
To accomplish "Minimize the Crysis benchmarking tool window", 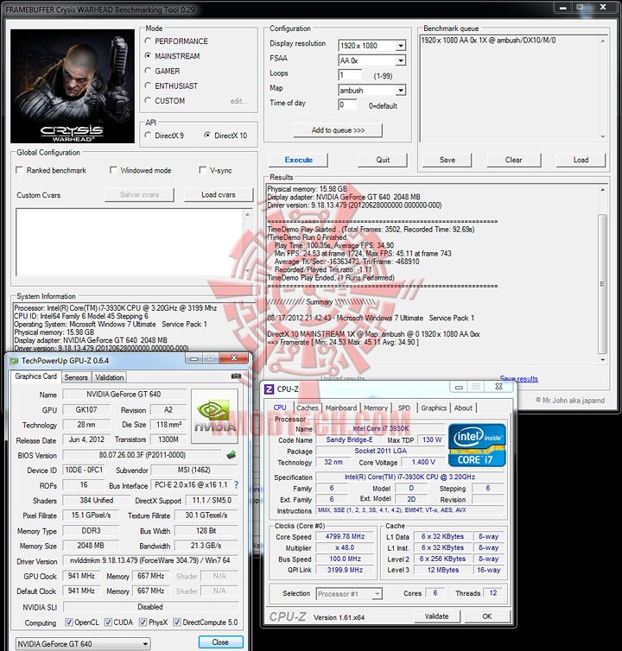I will pyautogui.click(x=563, y=8).
